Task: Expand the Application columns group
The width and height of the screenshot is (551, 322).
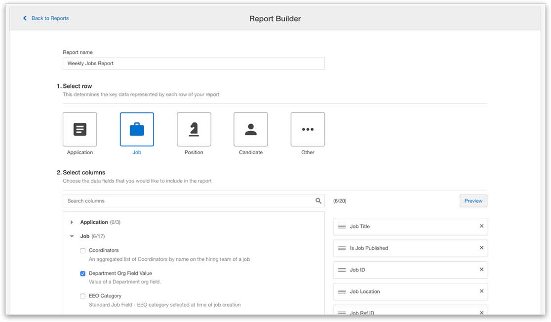Action: [72, 222]
